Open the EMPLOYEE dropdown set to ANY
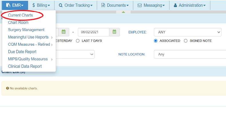The image size is (226, 114). (188, 32)
